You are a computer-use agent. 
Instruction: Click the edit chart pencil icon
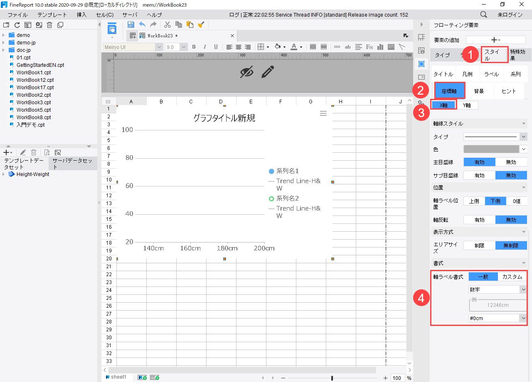click(x=268, y=72)
